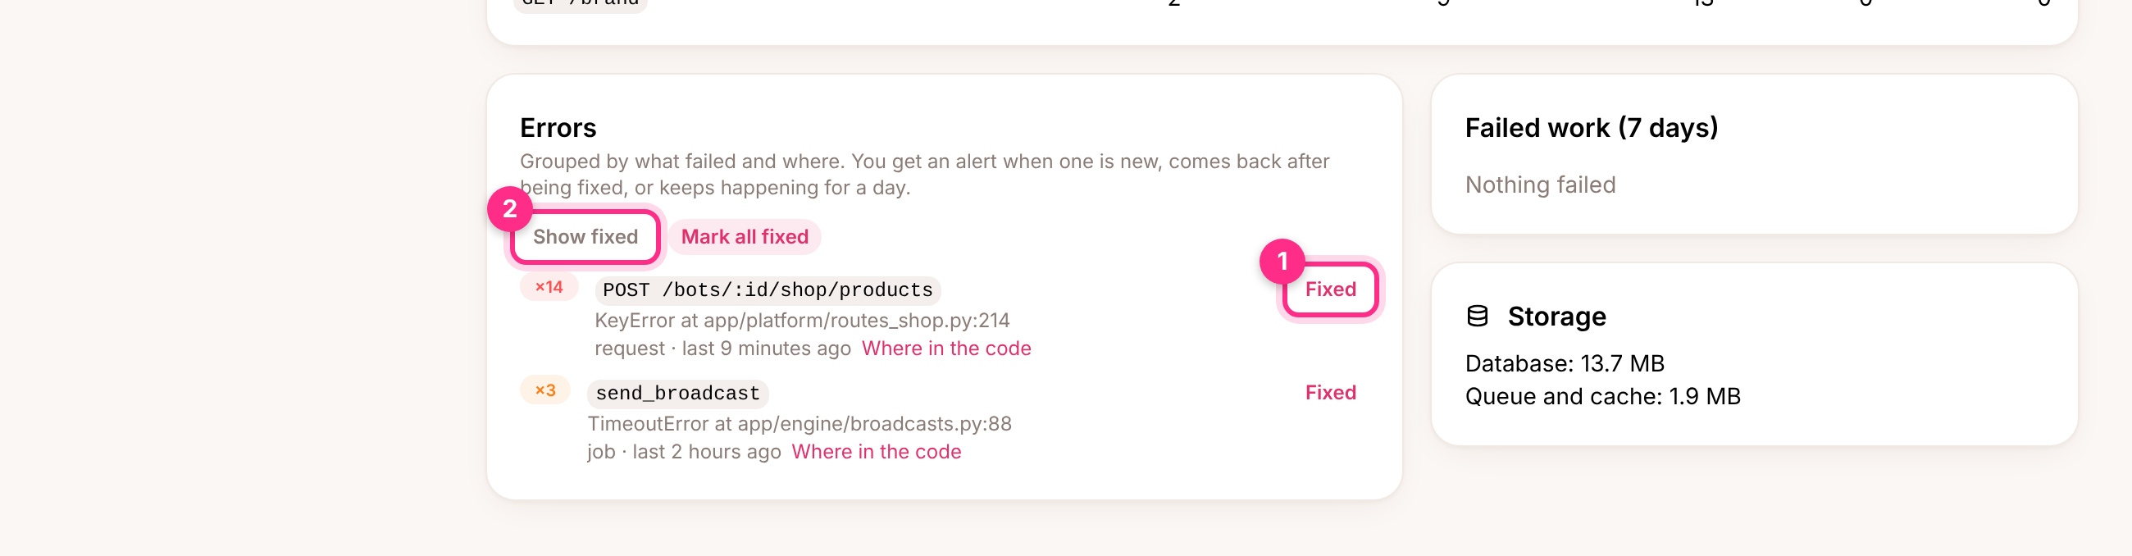Image resolution: width=2132 pixels, height=556 pixels.
Task: Select the POST /bots/:id/shop/products route label
Action: click(x=768, y=290)
